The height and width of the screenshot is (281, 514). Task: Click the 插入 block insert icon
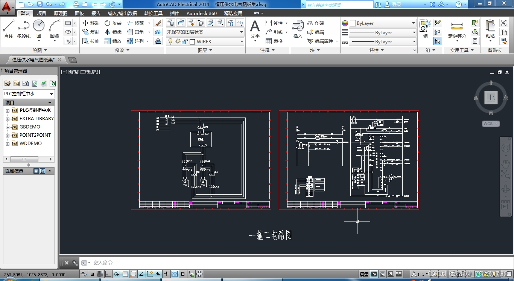[x=298, y=29]
